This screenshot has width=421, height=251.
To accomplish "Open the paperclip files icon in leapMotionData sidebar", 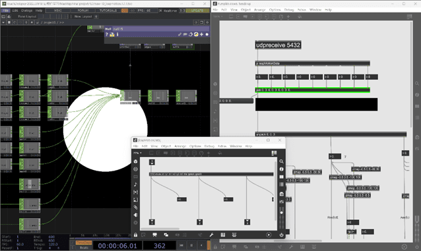I will coord(135,208).
